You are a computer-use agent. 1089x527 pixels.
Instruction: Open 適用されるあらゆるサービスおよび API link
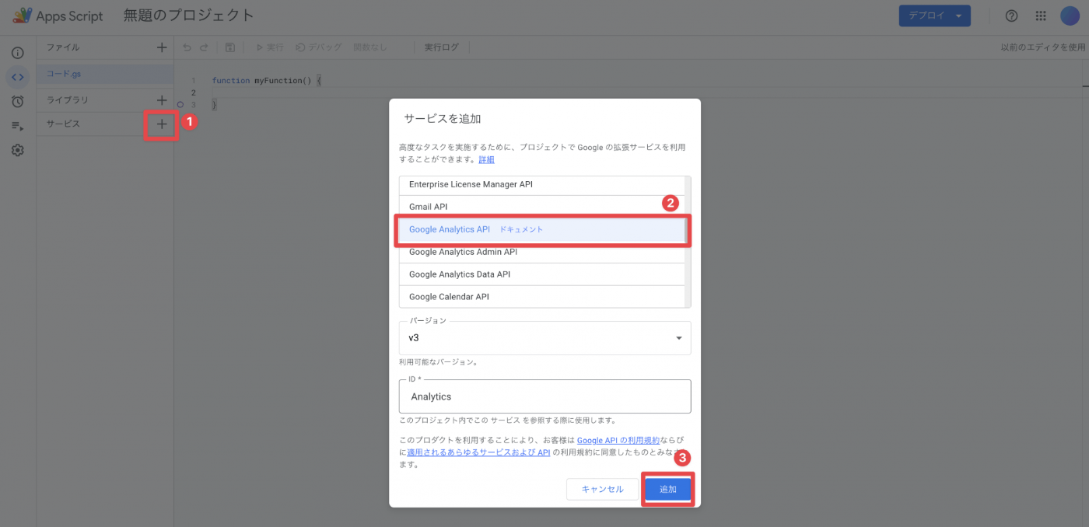478,452
